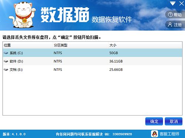This screenshot has height=138, width=185.
Task: Click the 大小 column header
Action: point(145,45)
